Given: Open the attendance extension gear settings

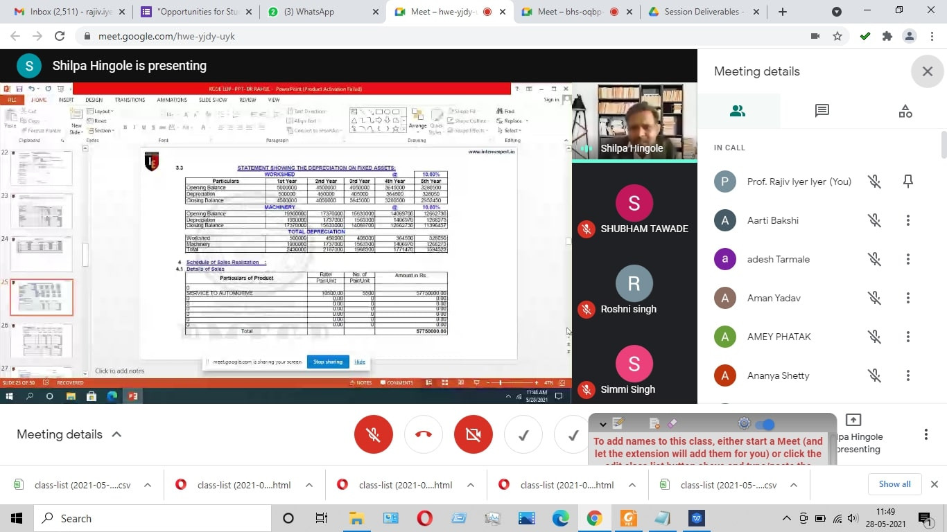Looking at the screenshot, I should coord(745,424).
